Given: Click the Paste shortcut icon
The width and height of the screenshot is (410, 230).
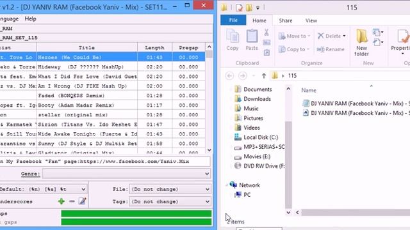Looking at the screenshot, I should pyautogui.click(x=266, y=52).
